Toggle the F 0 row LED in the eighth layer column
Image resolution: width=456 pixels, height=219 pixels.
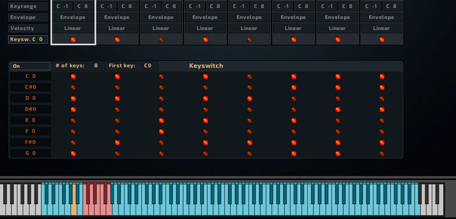382,131
